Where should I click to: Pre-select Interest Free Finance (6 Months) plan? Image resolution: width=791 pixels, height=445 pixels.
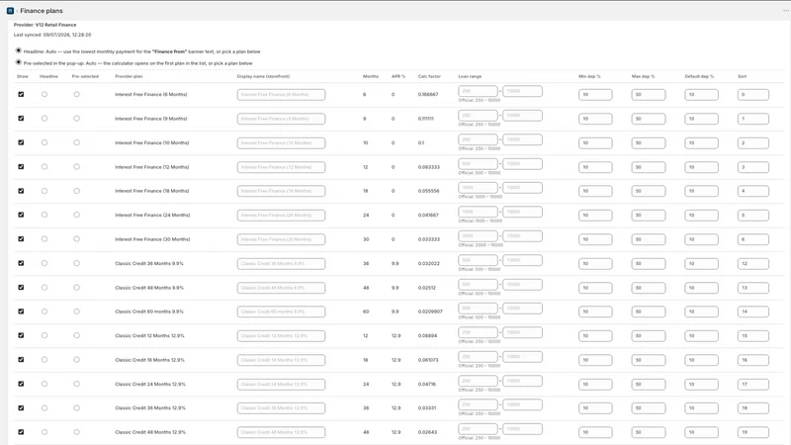[x=77, y=94]
